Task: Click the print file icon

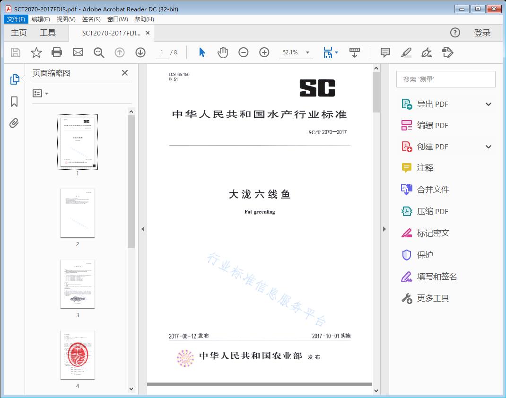Action: coord(57,52)
